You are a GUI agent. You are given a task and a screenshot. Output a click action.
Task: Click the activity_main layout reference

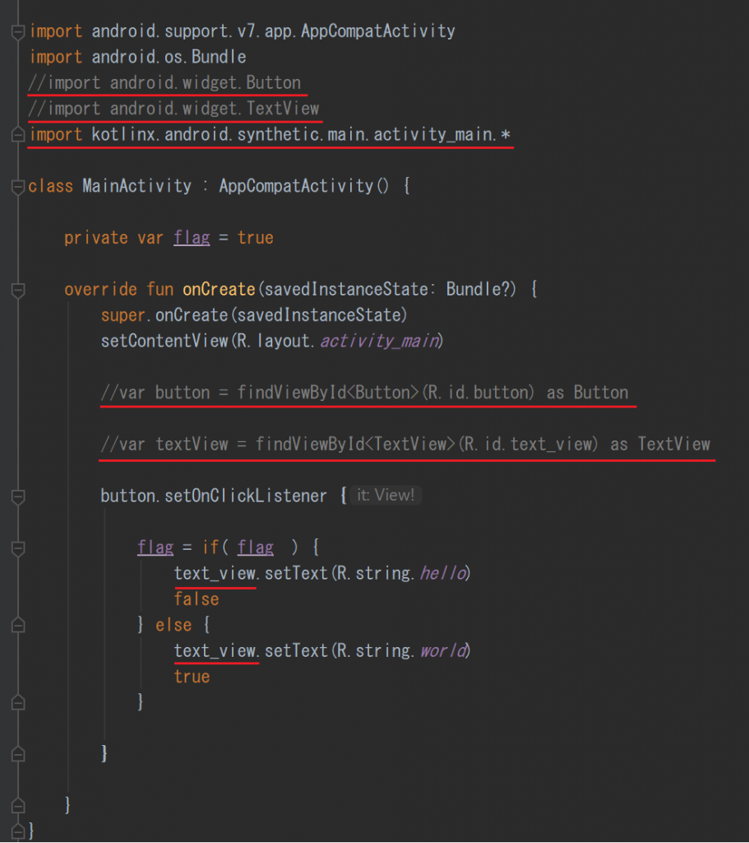tap(377, 340)
